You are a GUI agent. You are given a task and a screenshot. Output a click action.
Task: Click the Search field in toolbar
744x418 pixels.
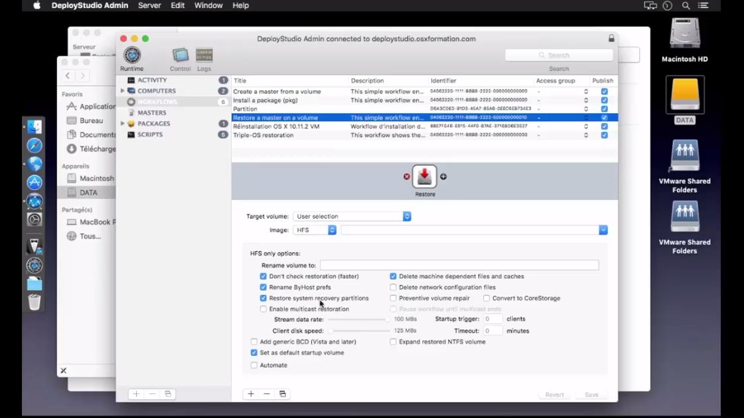point(559,56)
